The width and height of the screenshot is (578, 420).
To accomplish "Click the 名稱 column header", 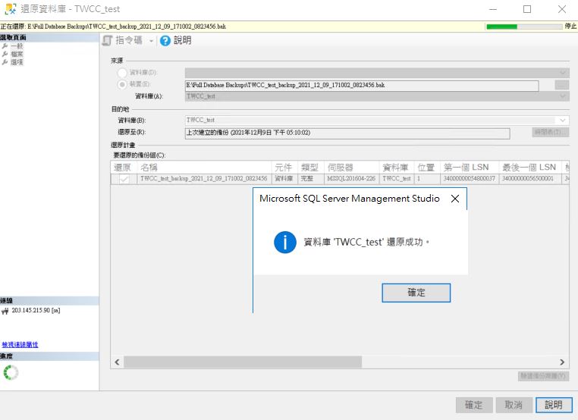I will pyautogui.click(x=204, y=168).
